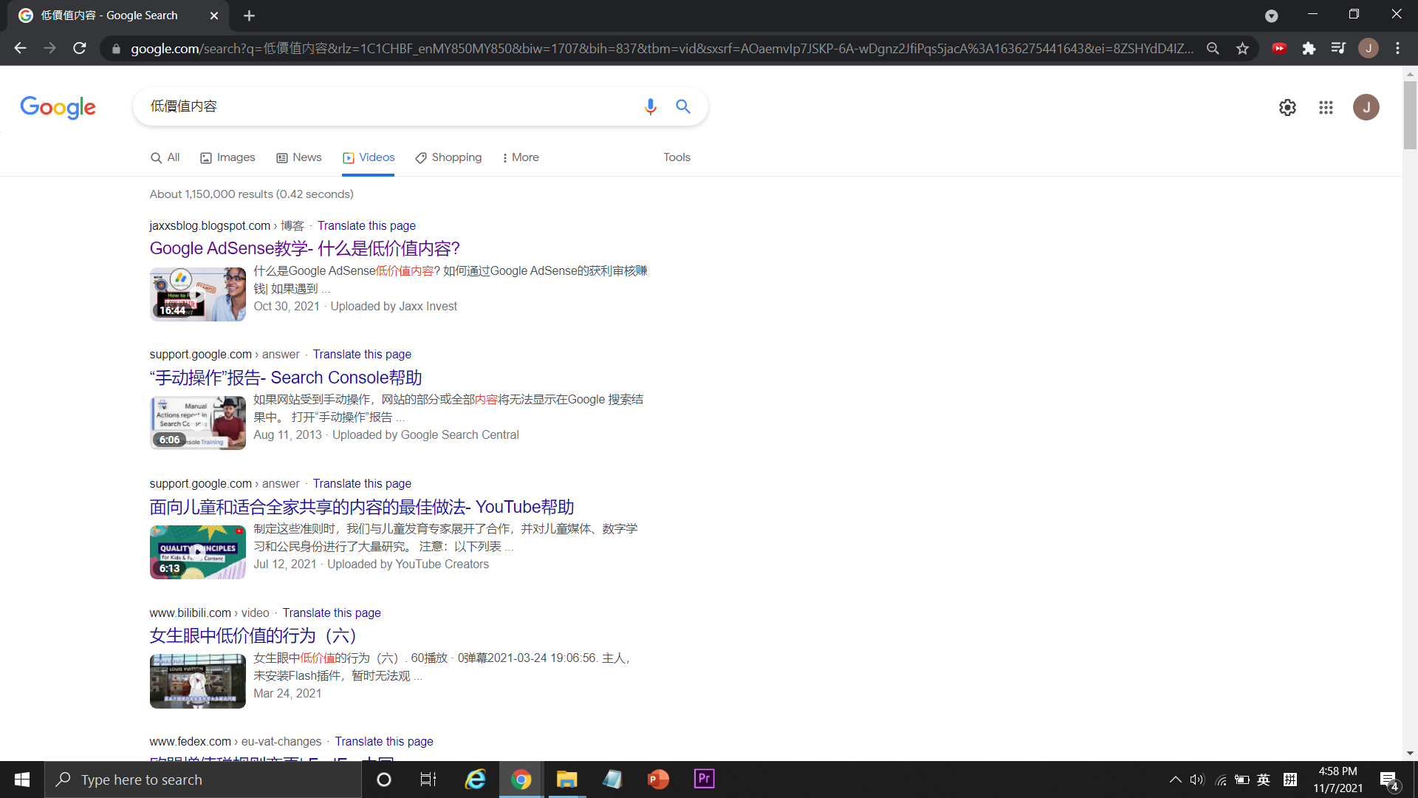Click the blue search magnifier button
The height and width of the screenshot is (798, 1418).
pyautogui.click(x=683, y=106)
